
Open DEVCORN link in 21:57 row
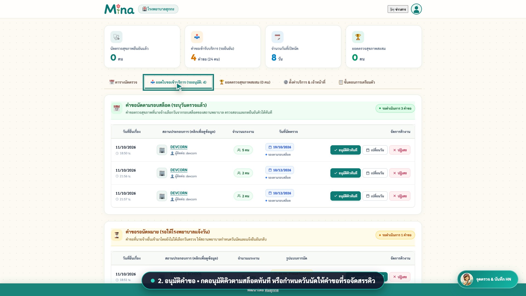[x=179, y=193]
